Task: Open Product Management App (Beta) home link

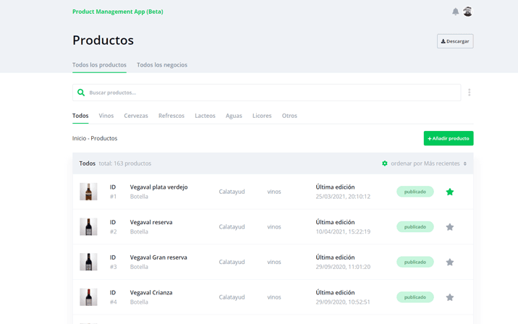Action: 118,12
